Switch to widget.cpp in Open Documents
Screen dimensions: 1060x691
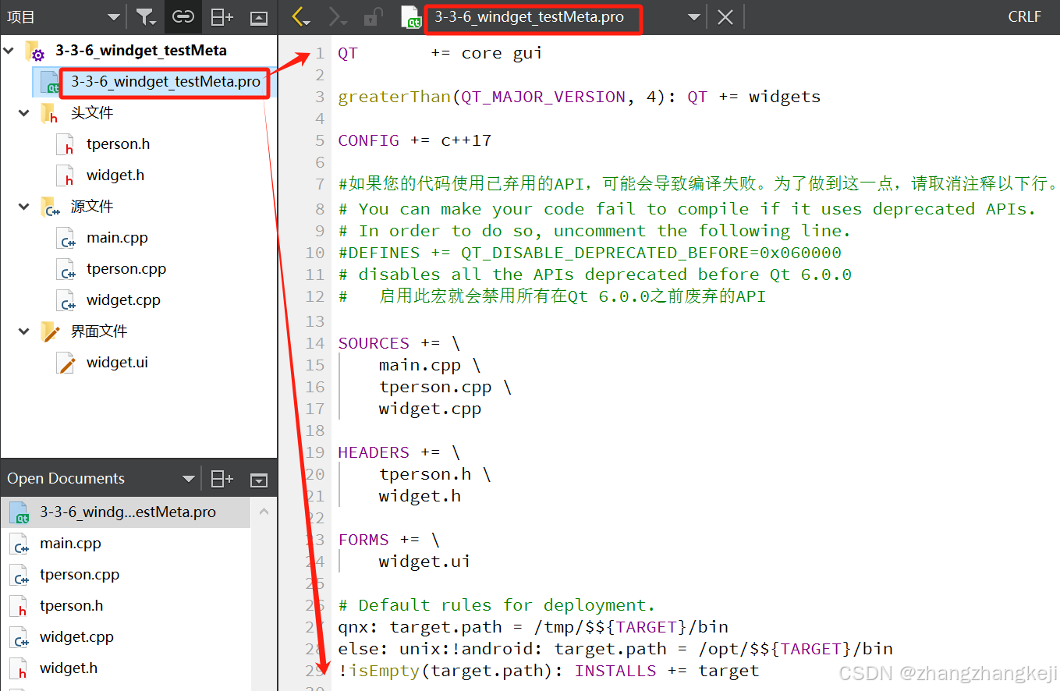[126, 637]
